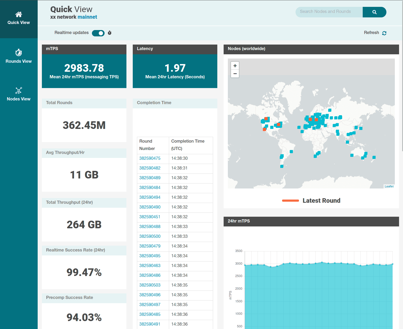Click the Search Nodes and Rounds field
The width and height of the screenshot is (403, 329).
pos(329,12)
